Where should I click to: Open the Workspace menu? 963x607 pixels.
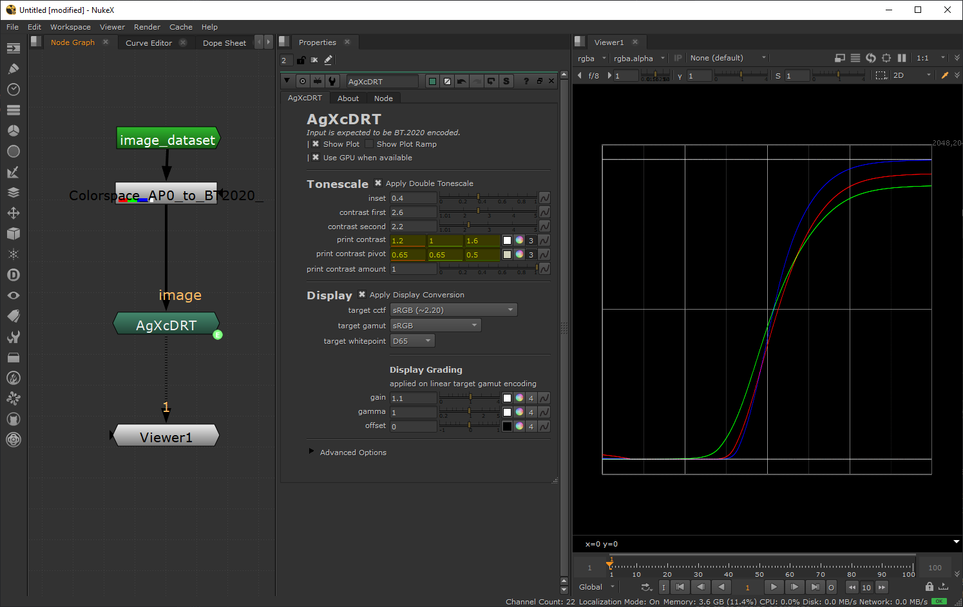[71, 27]
